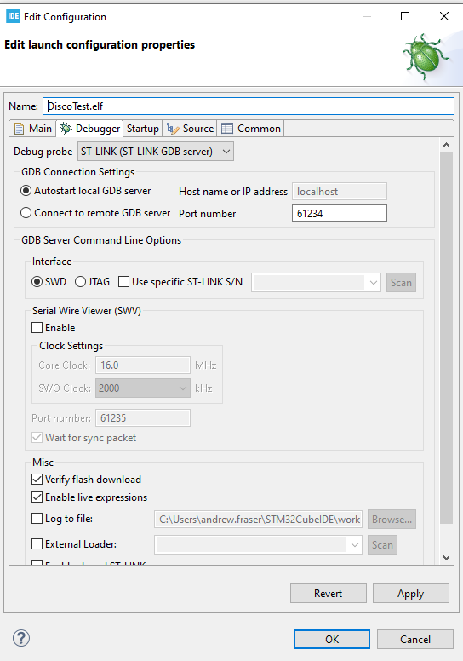Screen dimensions: 463x661
Task: Open the SWO Clock dropdown
Action: point(143,388)
